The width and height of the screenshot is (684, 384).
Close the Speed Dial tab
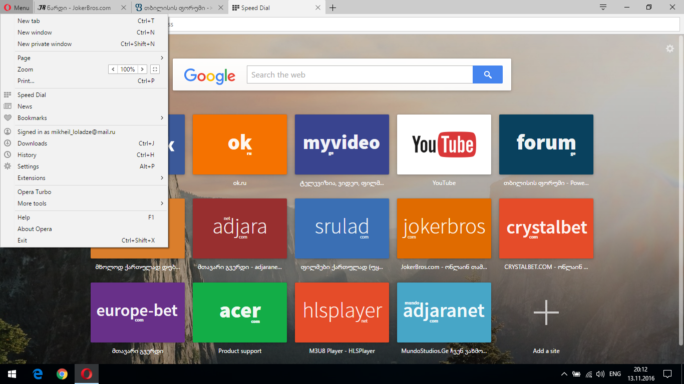pos(317,8)
